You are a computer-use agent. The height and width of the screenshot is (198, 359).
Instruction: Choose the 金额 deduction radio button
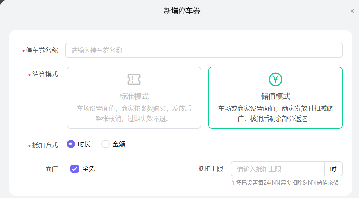pos(105,144)
